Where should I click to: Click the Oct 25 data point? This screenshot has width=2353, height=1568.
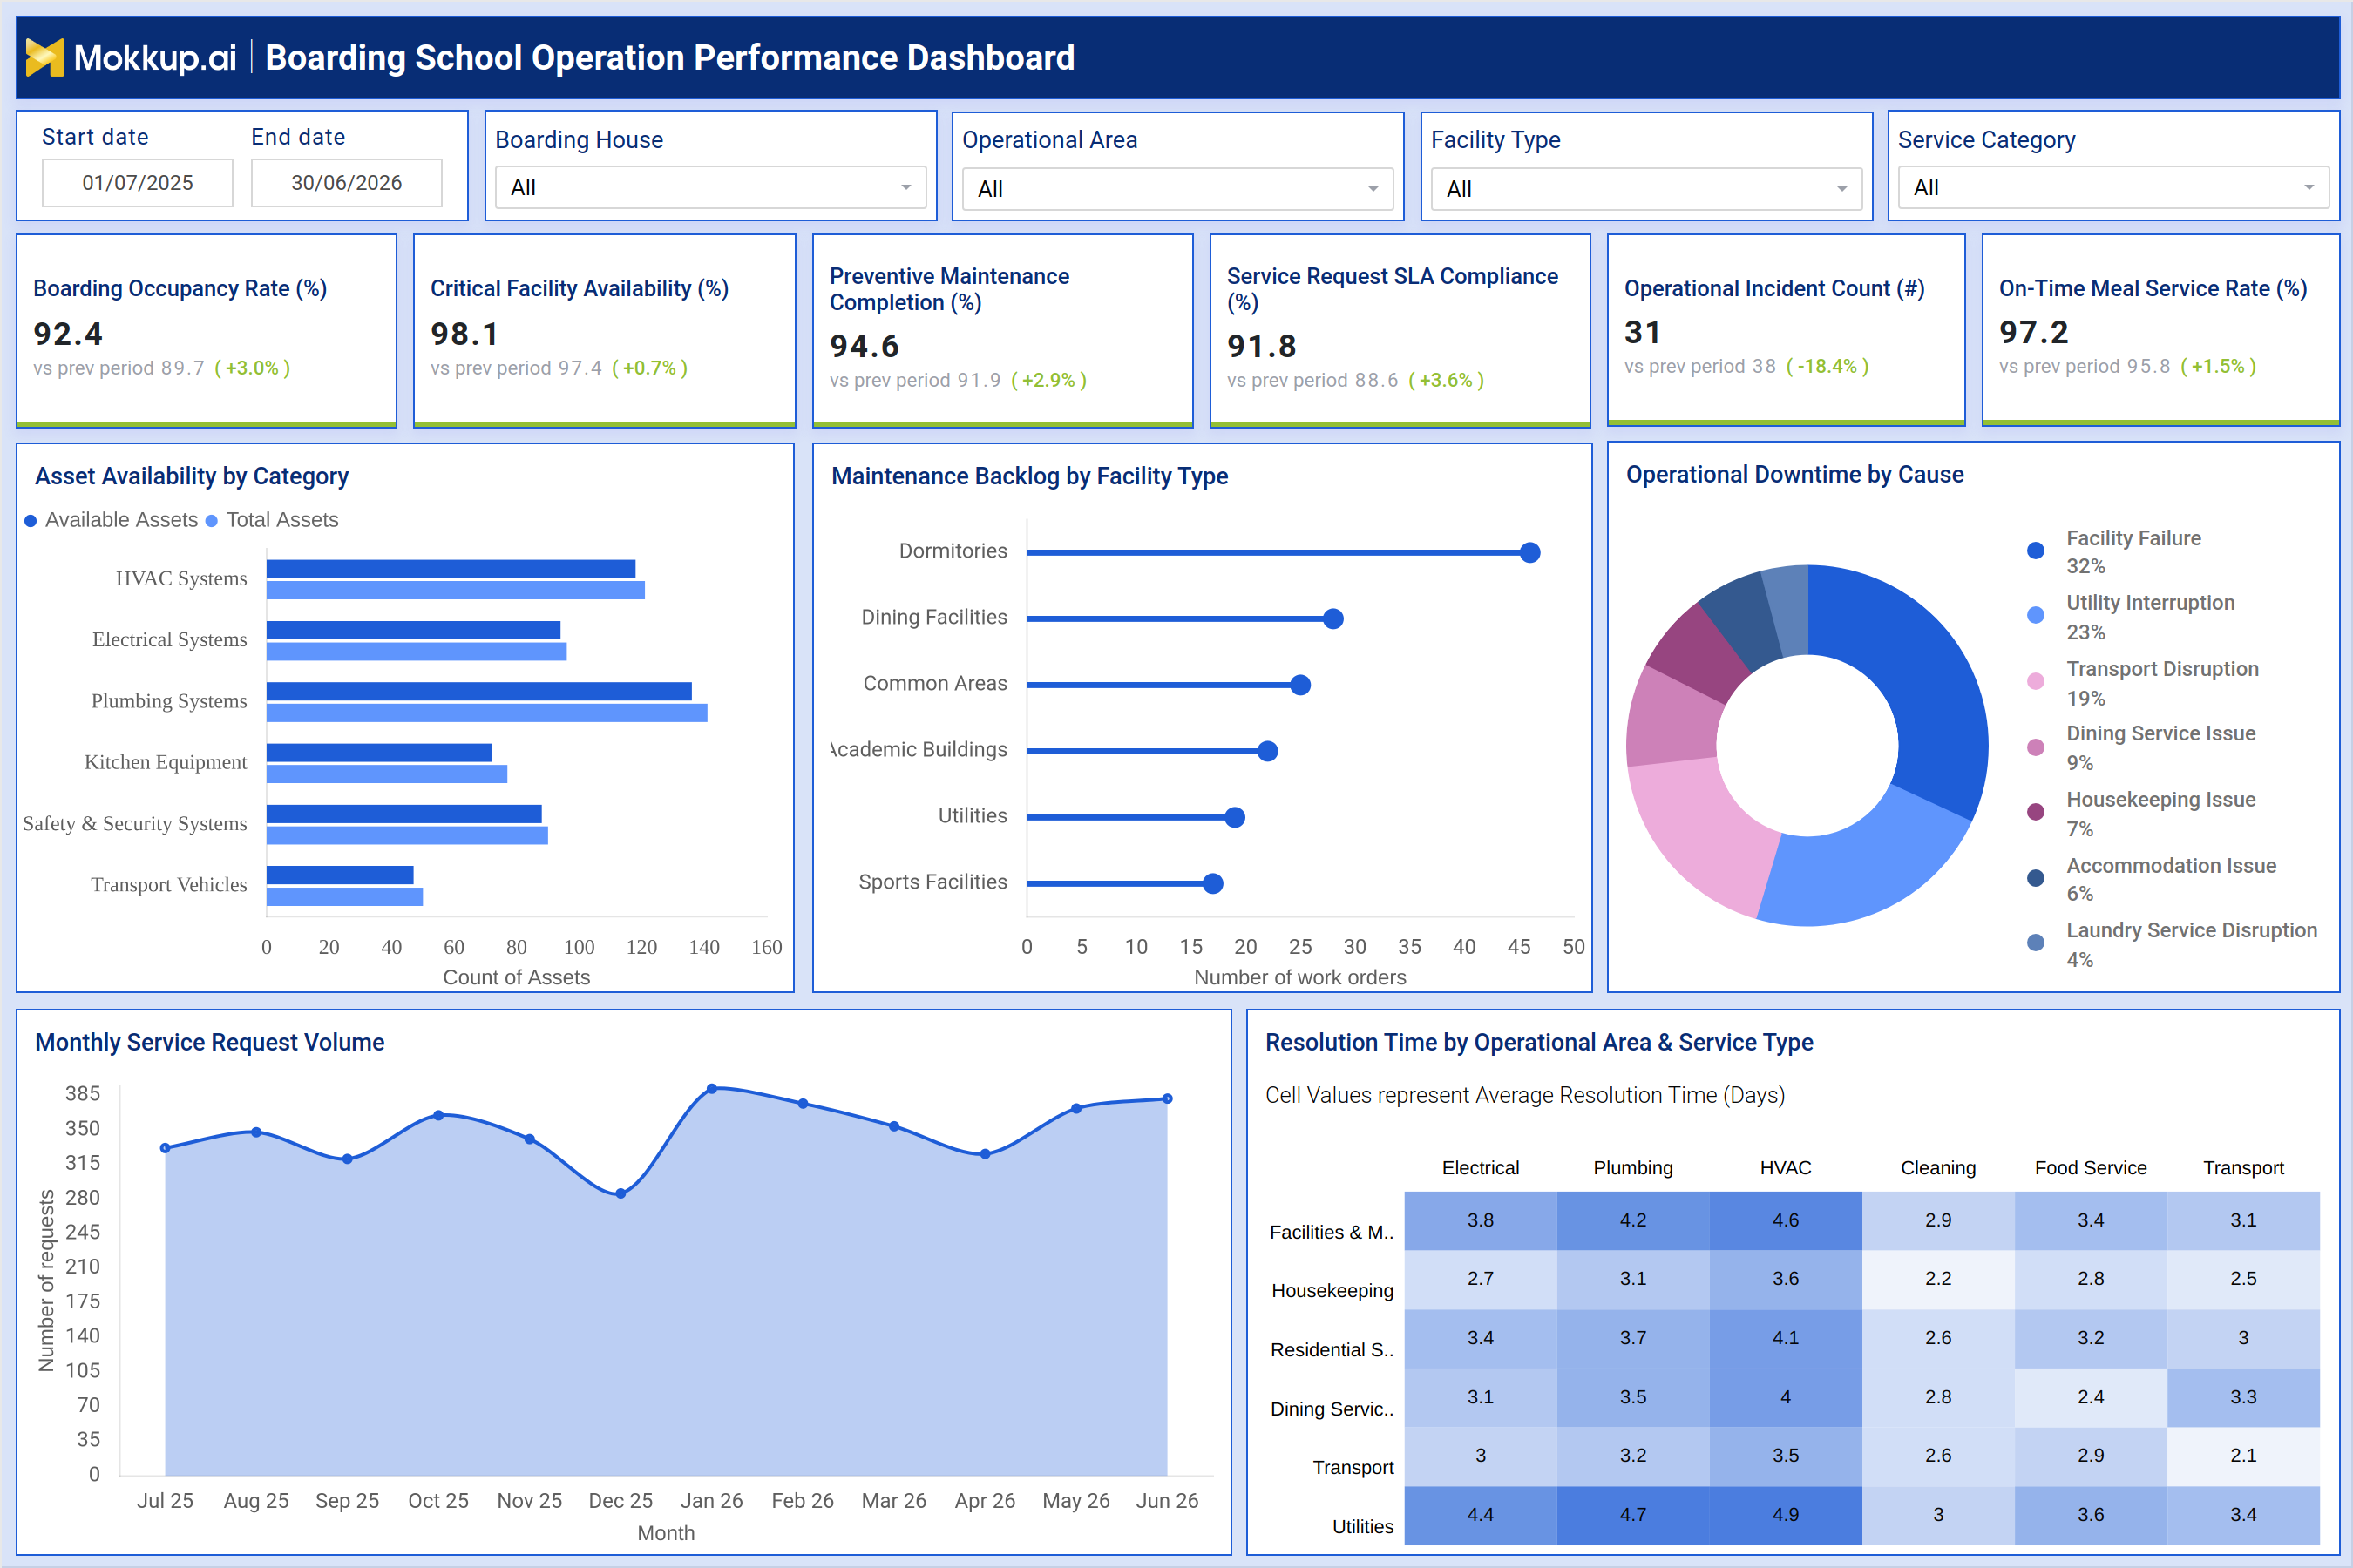438,1115
